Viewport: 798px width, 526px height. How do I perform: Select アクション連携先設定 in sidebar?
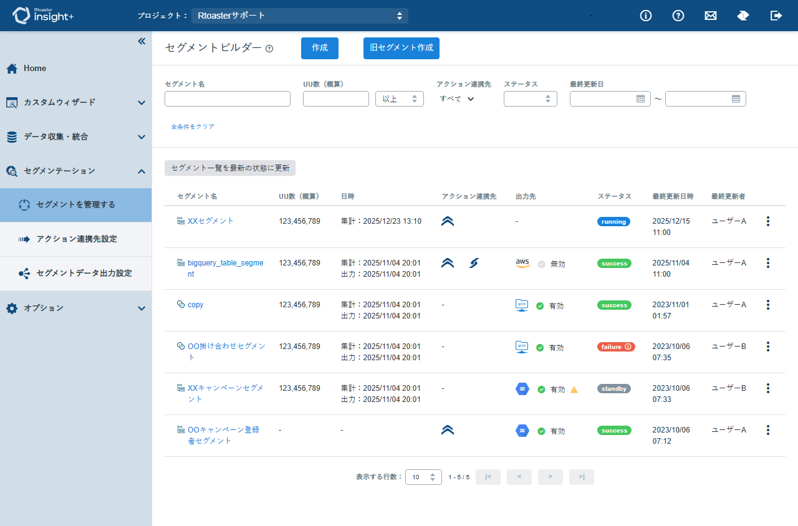point(75,239)
